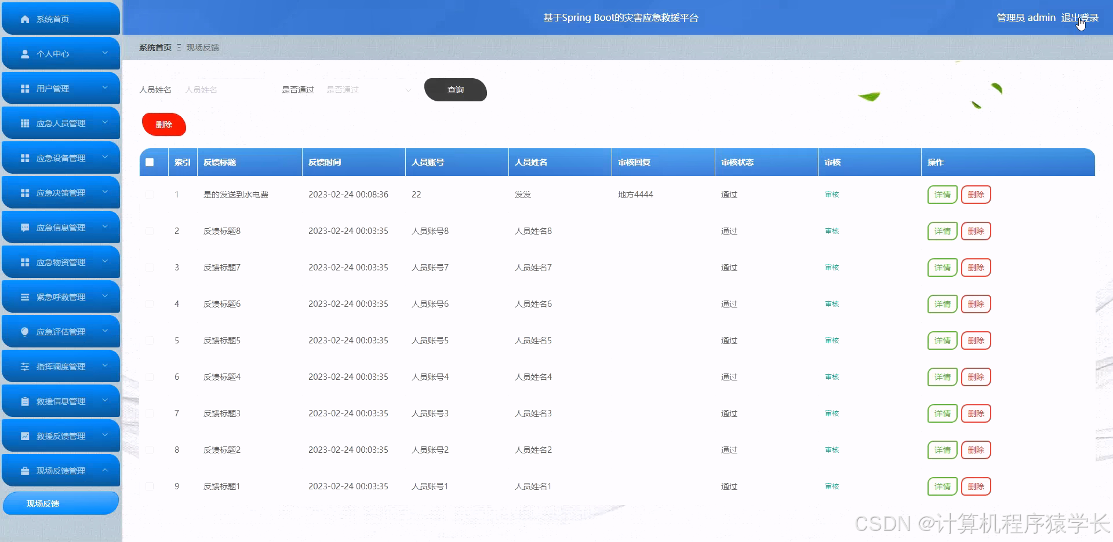Screen dimensions: 1113x542
Task: Select the 现场反馈 submenu item
Action: tap(61, 504)
